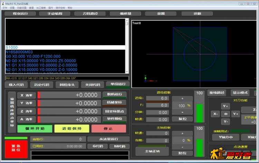Click the green feed override percentage bar
This screenshot has width=259, height=163.
click(x=200, y=113)
